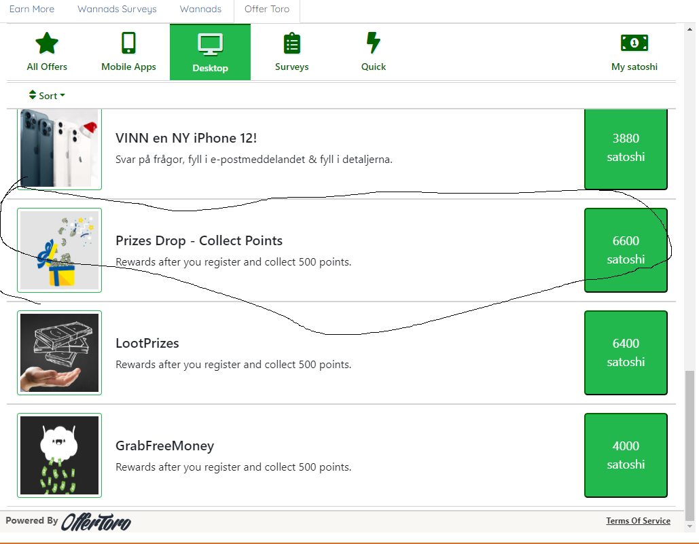Click the All Offers label
Image resolution: width=699 pixels, height=544 pixels.
(x=47, y=67)
